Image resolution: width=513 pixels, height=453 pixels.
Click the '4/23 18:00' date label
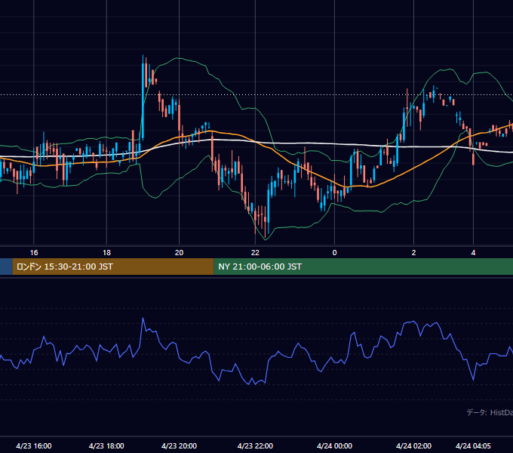click(106, 445)
